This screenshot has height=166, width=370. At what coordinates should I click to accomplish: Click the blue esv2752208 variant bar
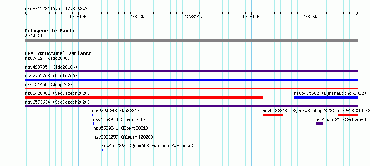tap(192, 80)
